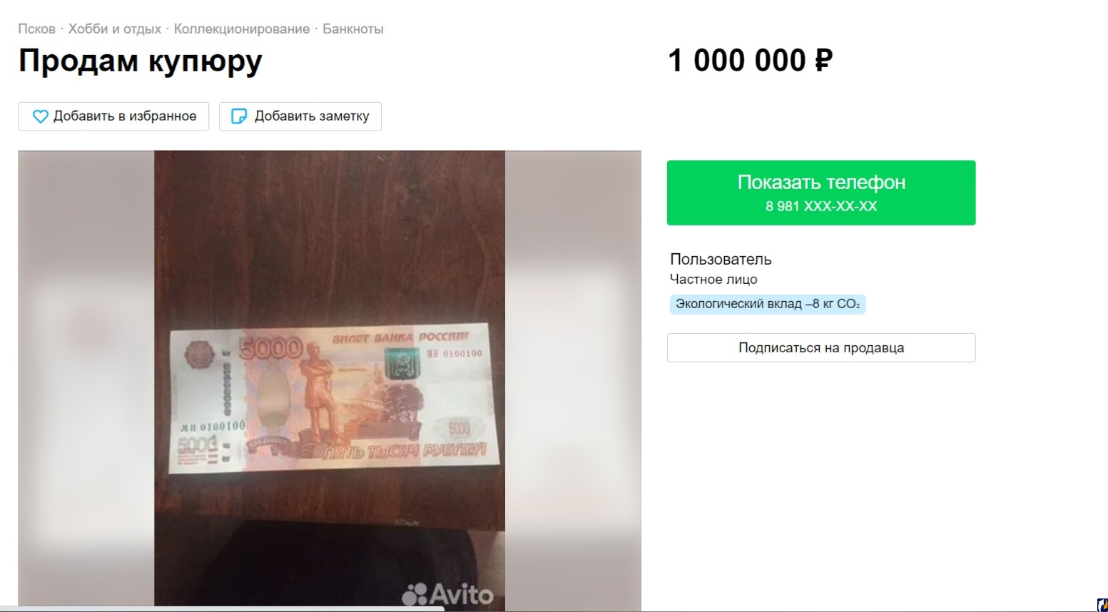Subscribe via Подписаться на продавца button
Viewport: 1108px width, 612px height.
[821, 347]
